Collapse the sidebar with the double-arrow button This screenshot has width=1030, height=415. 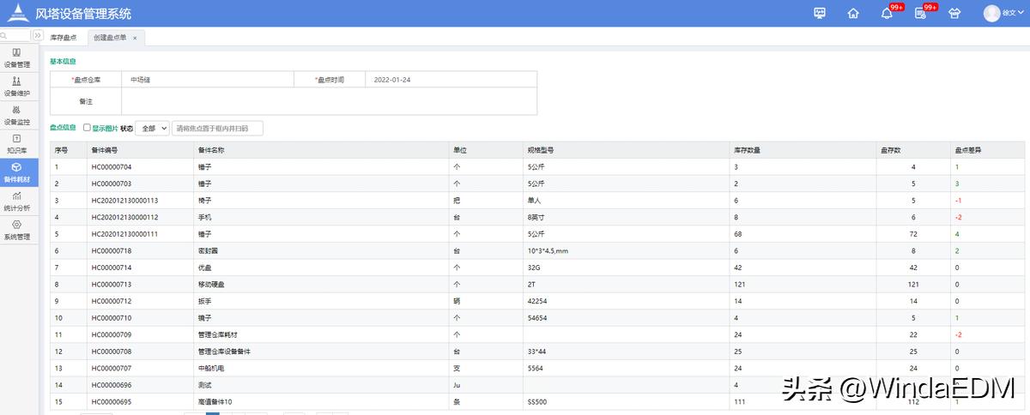(x=38, y=35)
